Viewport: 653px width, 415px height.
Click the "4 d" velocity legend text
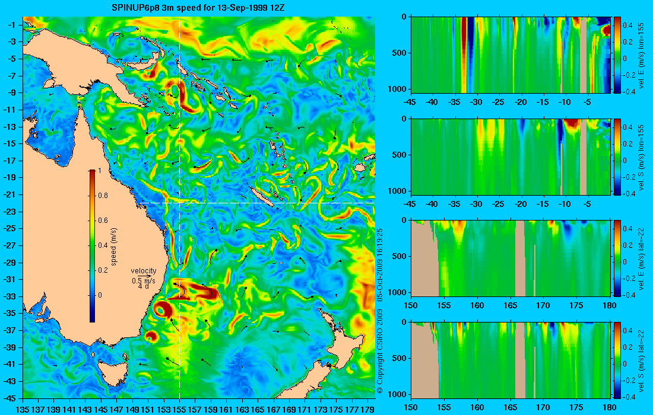coord(143,286)
